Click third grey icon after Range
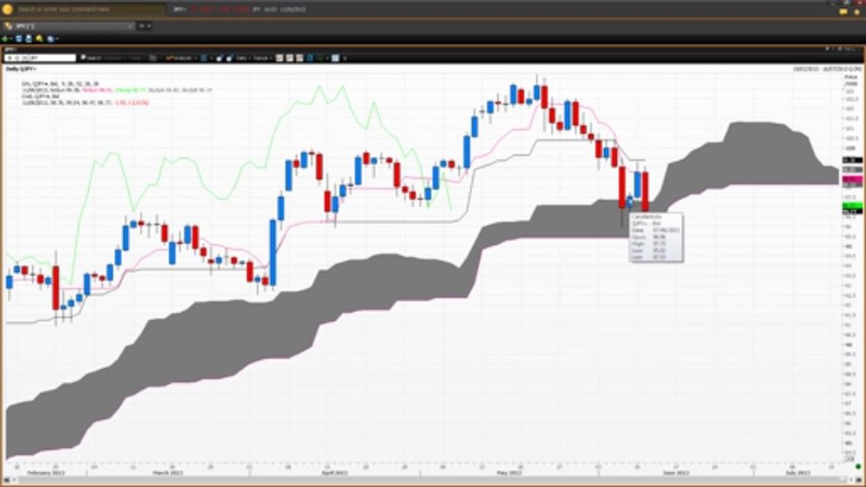 [299, 58]
